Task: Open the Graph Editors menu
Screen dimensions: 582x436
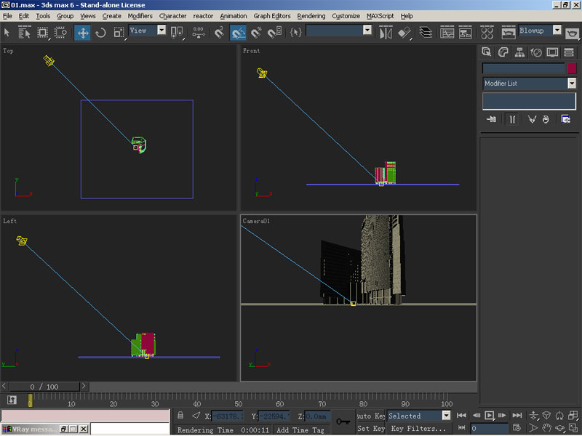Action: [x=272, y=16]
